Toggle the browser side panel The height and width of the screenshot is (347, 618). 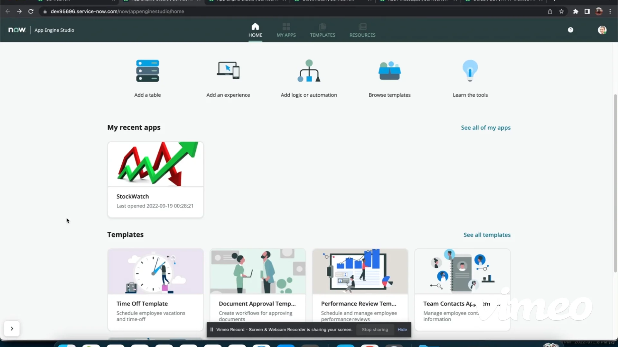click(587, 11)
